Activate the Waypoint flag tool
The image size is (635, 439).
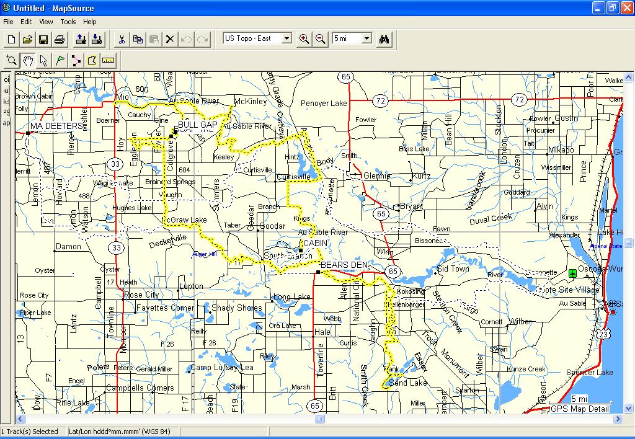pyautogui.click(x=60, y=60)
